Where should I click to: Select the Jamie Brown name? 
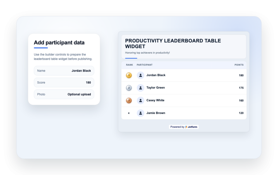point(156,113)
